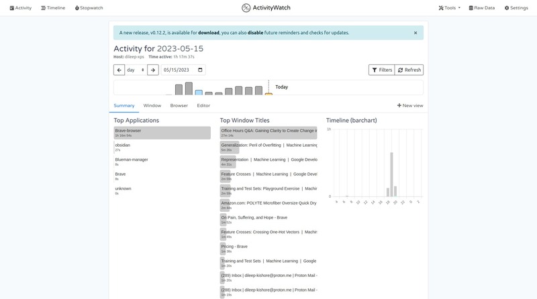Open the Filters options
Viewport: 537px width, 299px height.
pyautogui.click(x=381, y=70)
